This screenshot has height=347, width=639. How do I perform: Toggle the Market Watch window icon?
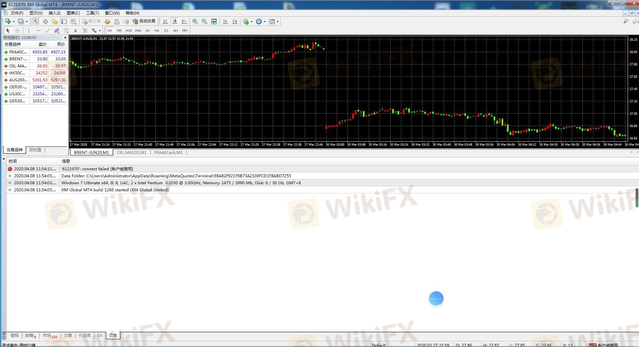pos(36,22)
